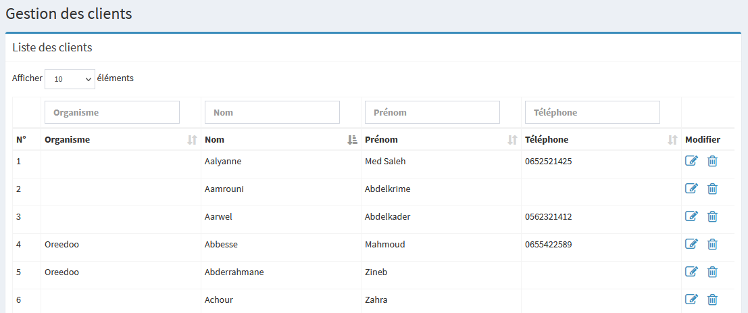Focus the Téléphone filter field
Viewport: 748px width, 313px height.
593,112
